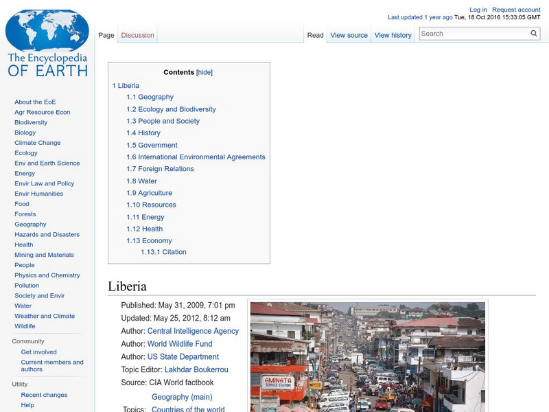Click the search magnifier icon
The height and width of the screenshot is (412, 549).
pos(533,32)
